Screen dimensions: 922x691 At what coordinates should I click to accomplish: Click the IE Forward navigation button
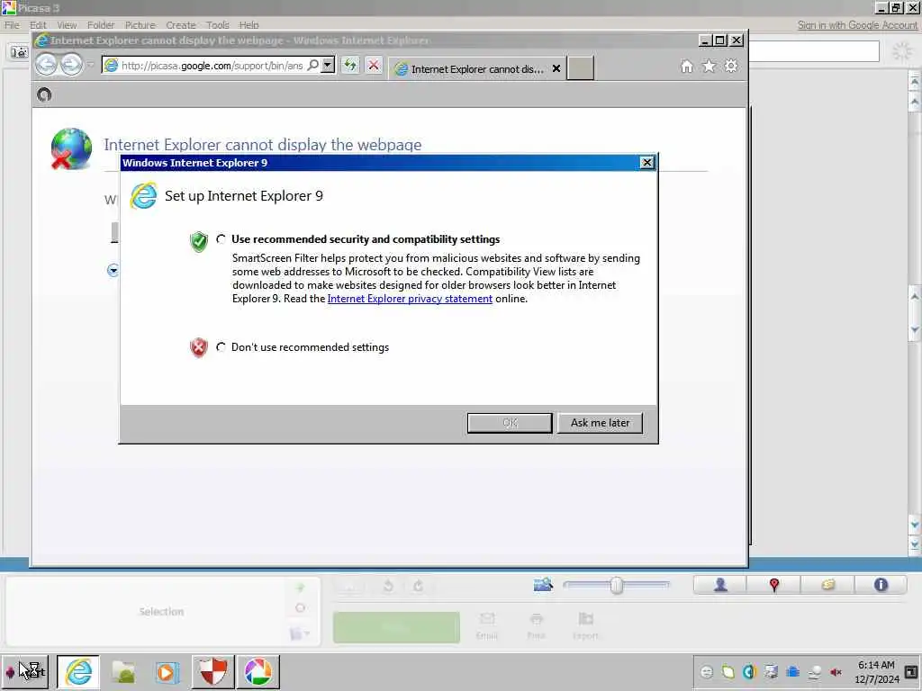pyautogui.click(x=71, y=65)
